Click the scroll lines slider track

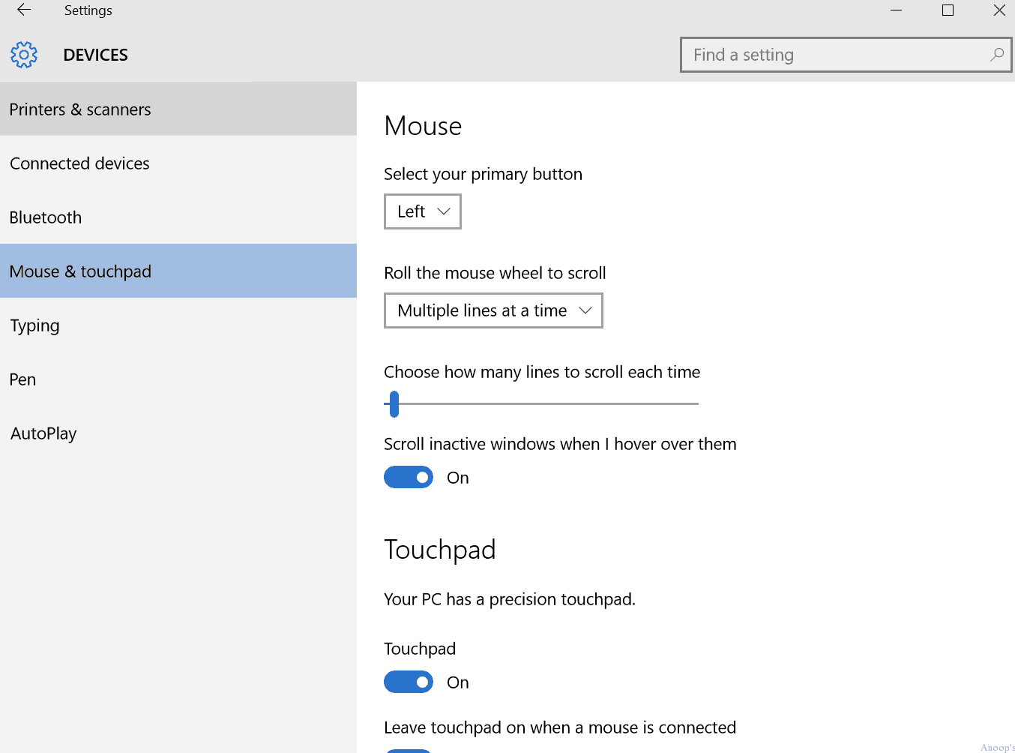pos(541,403)
